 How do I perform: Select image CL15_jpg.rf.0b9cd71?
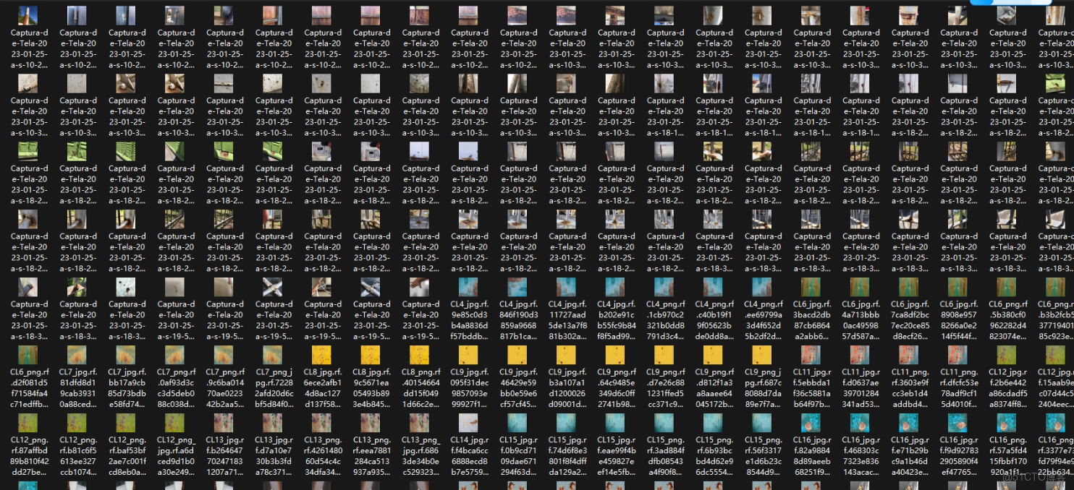[x=517, y=424]
